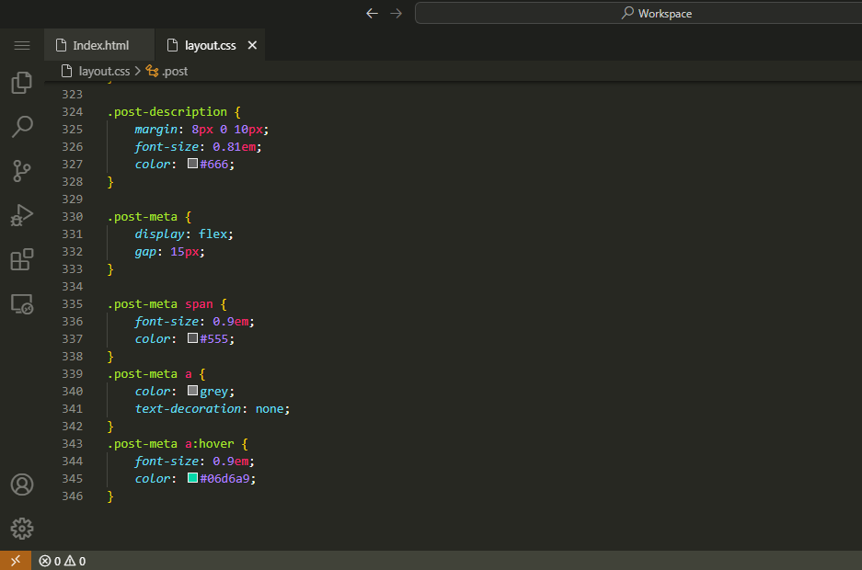The height and width of the screenshot is (570, 862).
Task: Switch to the Index.html tab
Action: coord(99,45)
